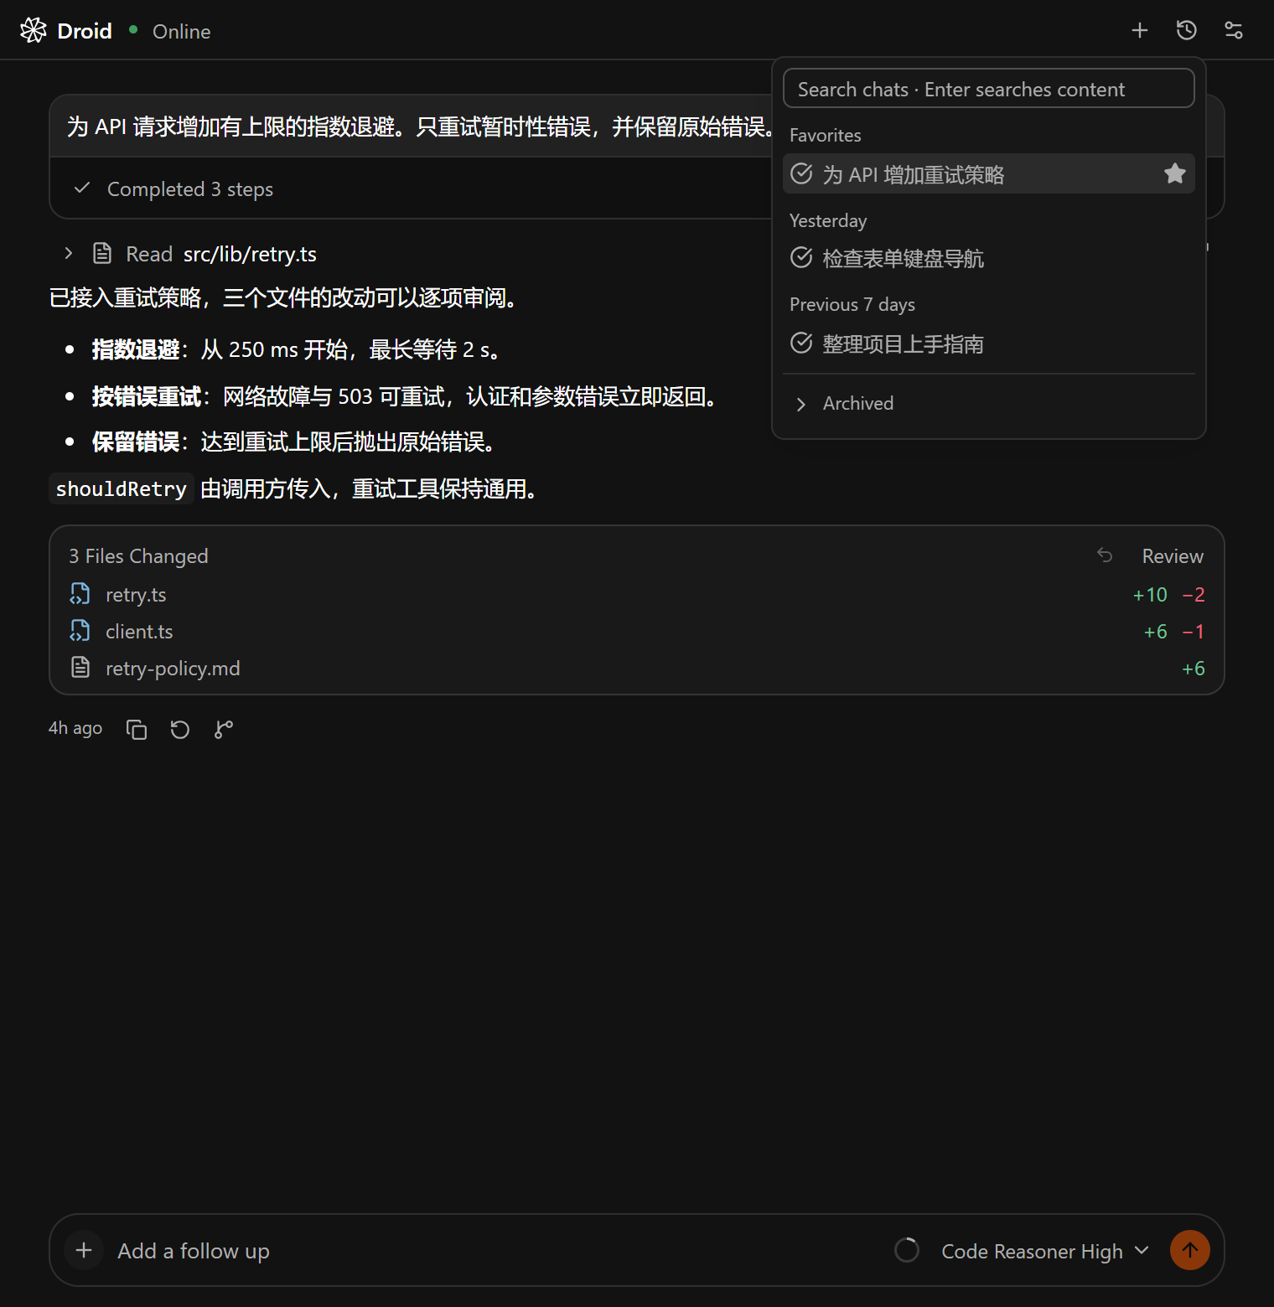Expand the Archived chats section
Screen dimensions: 1274x1307
click(989, 404)
